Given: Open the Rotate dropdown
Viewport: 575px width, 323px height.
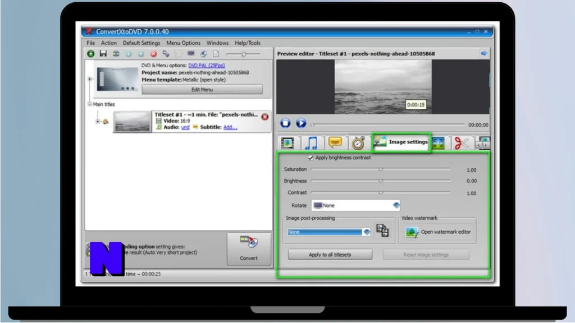Looking at the screenshot, I should pyautogui.click(x=355, y=205).
